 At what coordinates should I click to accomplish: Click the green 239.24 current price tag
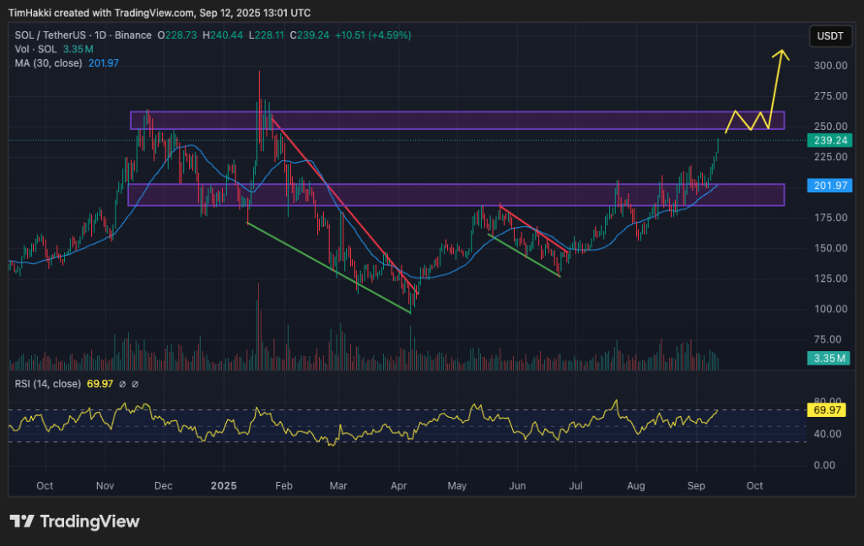(828, 140)
